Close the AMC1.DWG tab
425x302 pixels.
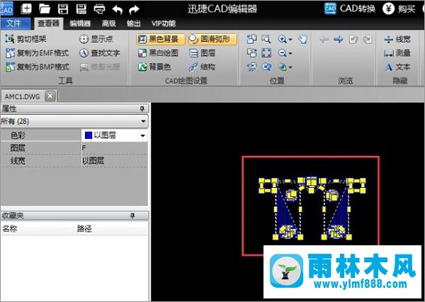pyautogui.click(x=50, y=96)
